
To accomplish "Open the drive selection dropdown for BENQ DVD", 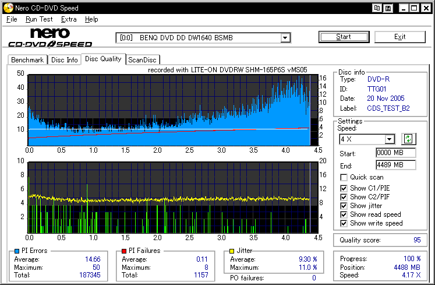I will click(x=285, y=38).
